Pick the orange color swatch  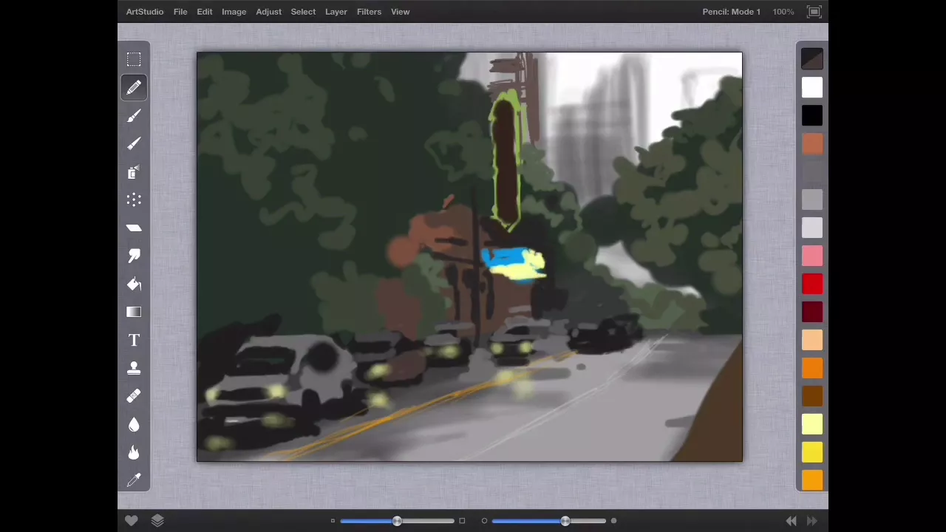tap(812, 368)
